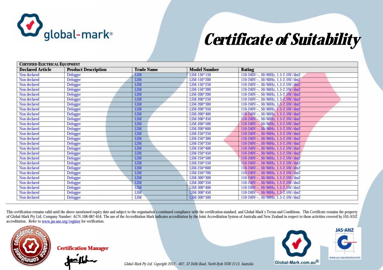Select model number LSM-300*400
Viewport: 383px width, 270px height.
[x=200, y=187]
